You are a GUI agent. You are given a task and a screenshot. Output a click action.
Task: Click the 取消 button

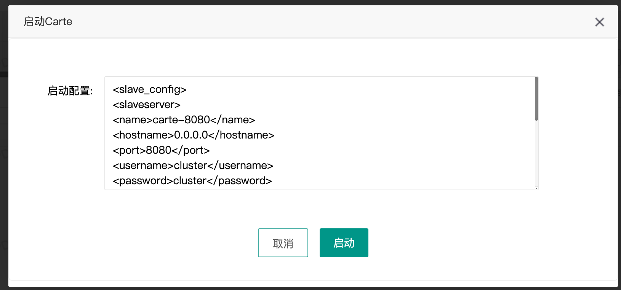[x=283, y=243]
